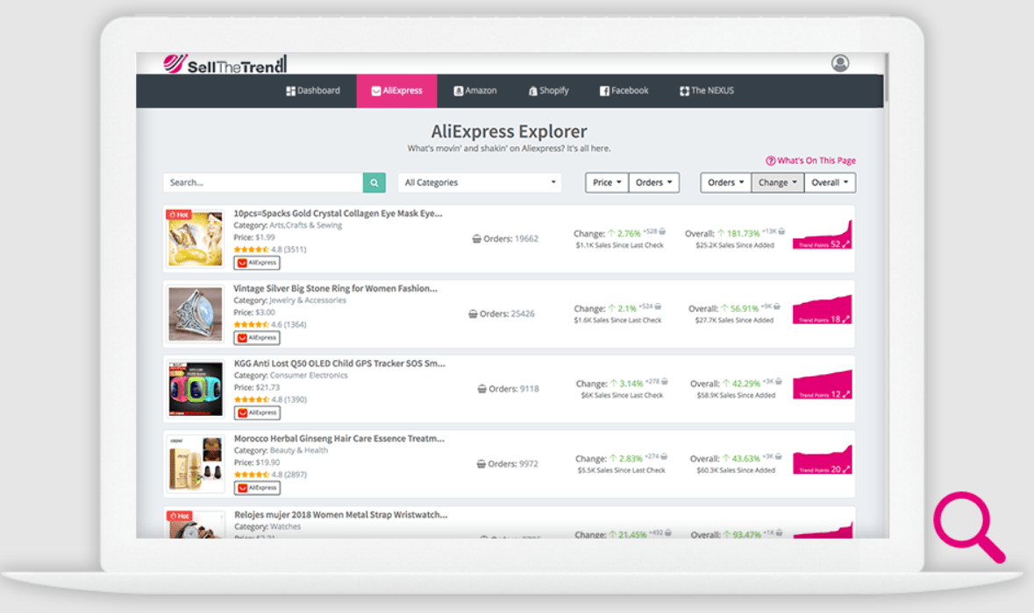Click the Vintage Silver Big Stone Ring title
1034x613 pixels.
click(335, 288)
